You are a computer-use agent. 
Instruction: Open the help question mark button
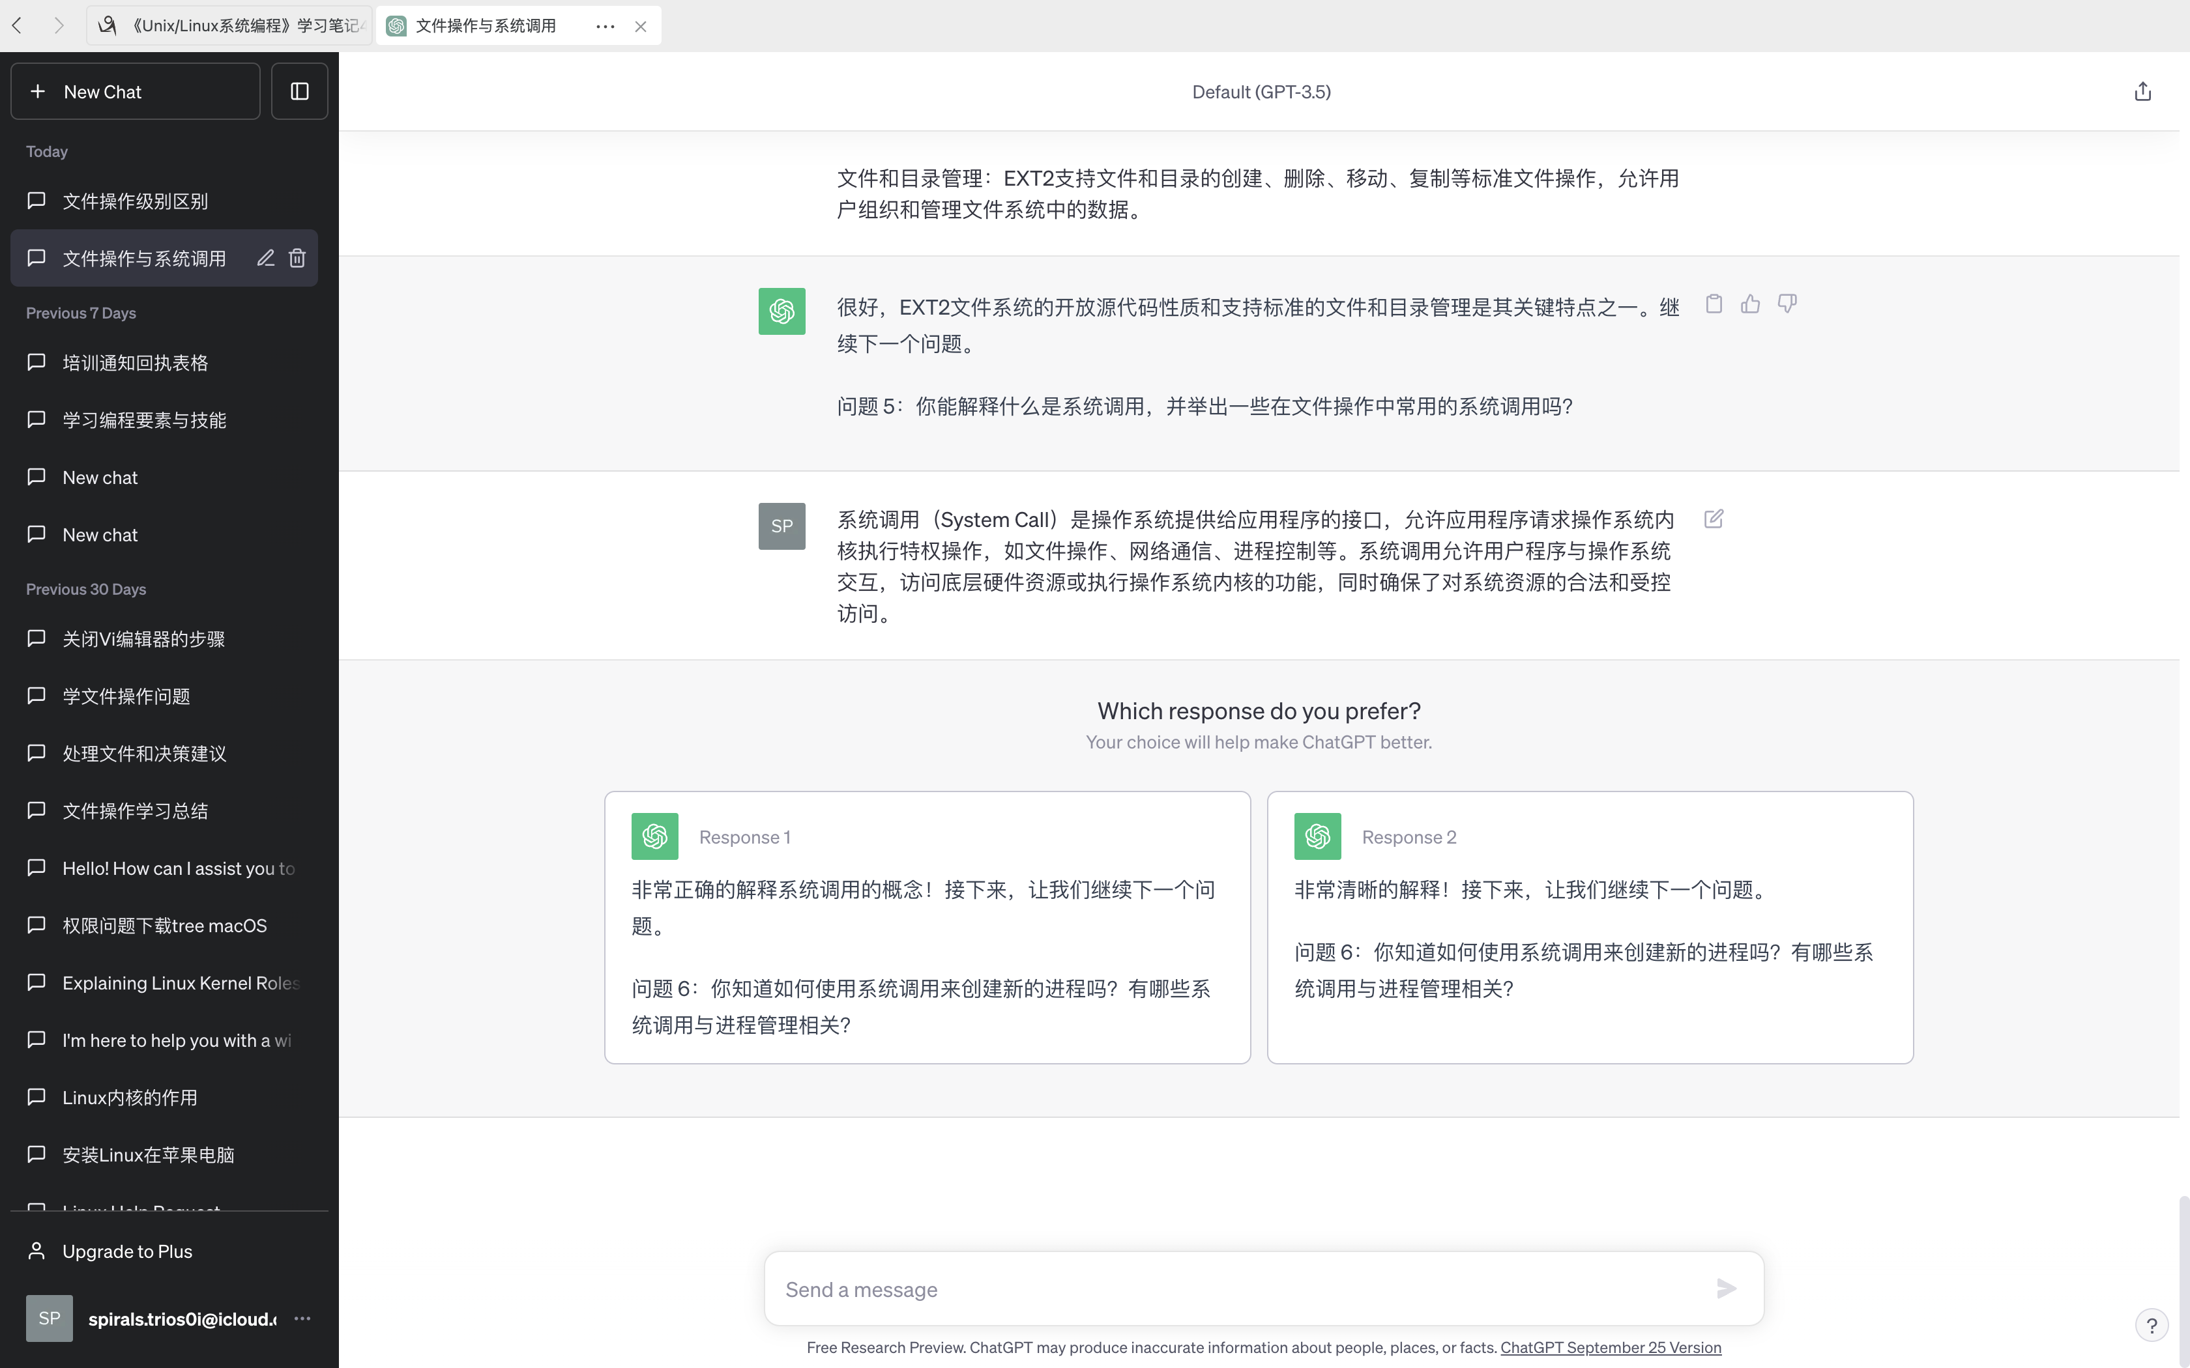click(x=2151, y=1326)
